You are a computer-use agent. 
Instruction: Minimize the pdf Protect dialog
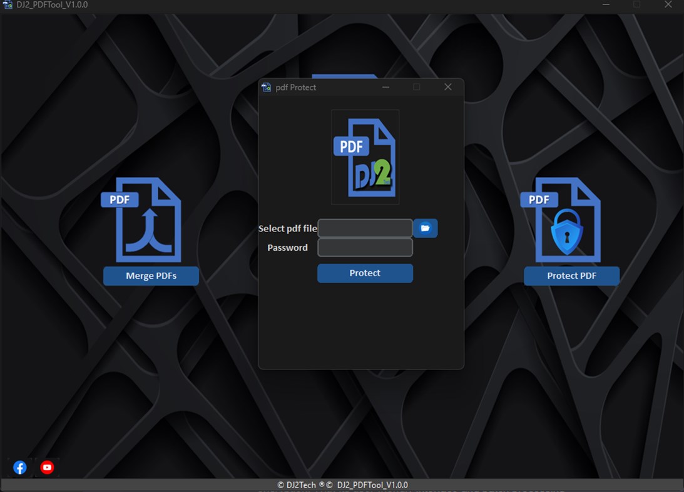(385, 87)
